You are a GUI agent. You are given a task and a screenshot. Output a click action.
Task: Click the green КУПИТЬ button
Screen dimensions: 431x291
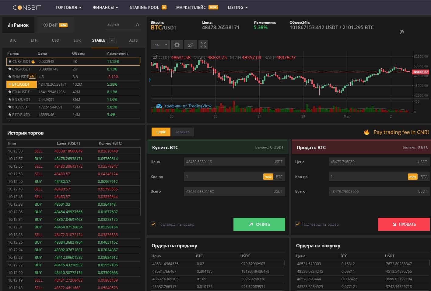[259, 224]
